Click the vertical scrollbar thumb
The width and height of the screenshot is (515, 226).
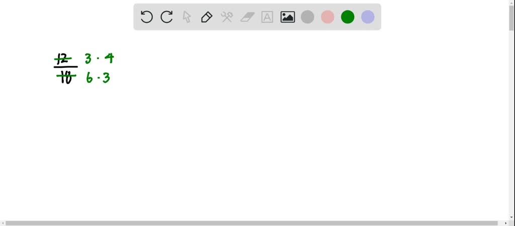[x=511, y=18]
